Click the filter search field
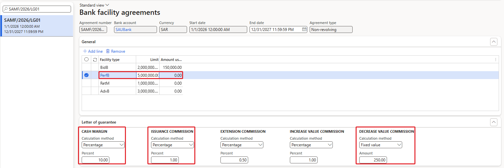Screen dimensions: 504x168 click(37, 9)
